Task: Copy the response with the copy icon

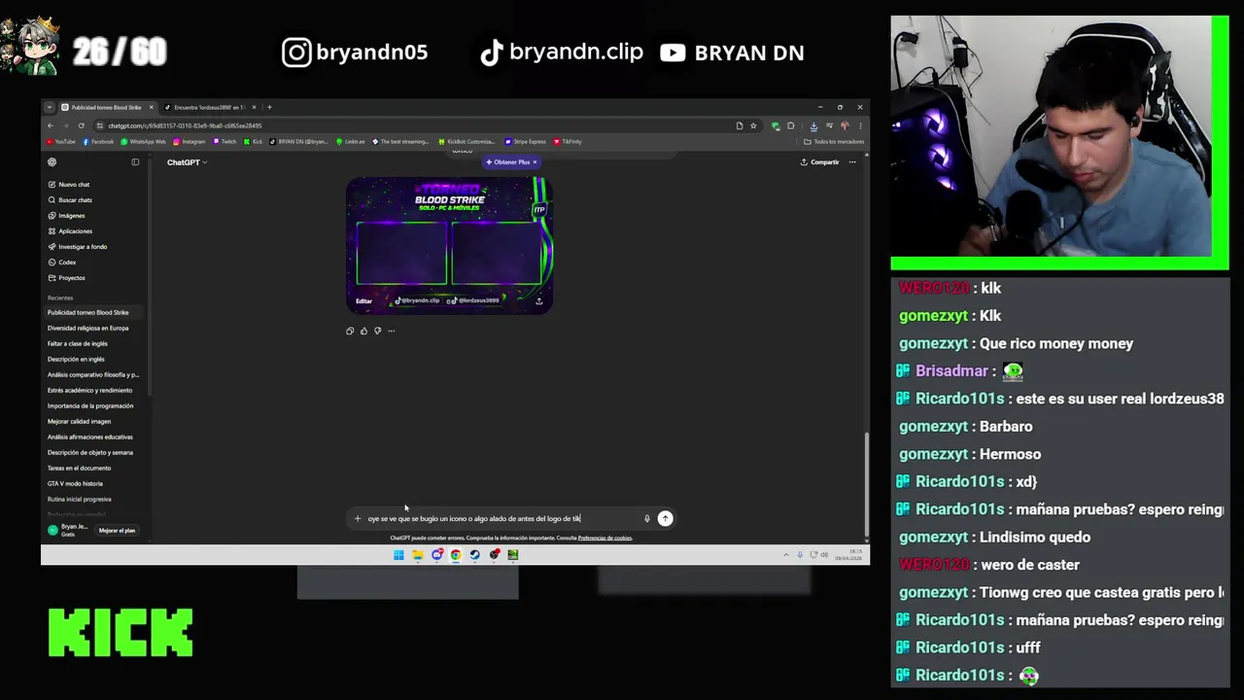Action: click(x=350, y=331)
